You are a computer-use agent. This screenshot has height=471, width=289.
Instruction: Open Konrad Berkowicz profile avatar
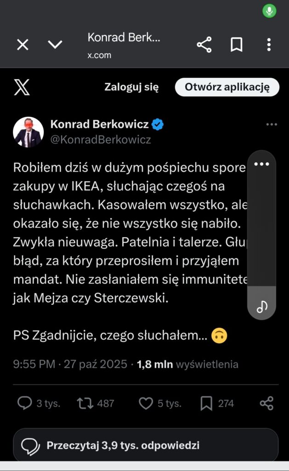pos(28,132)
